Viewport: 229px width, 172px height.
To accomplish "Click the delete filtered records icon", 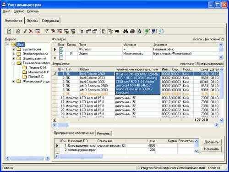I will tap(38, 31).
